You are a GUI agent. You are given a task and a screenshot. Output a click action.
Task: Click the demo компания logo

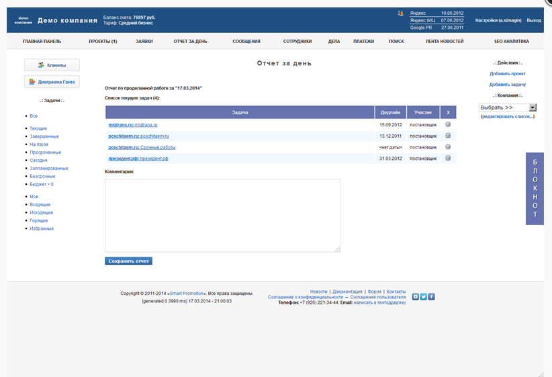24,20
